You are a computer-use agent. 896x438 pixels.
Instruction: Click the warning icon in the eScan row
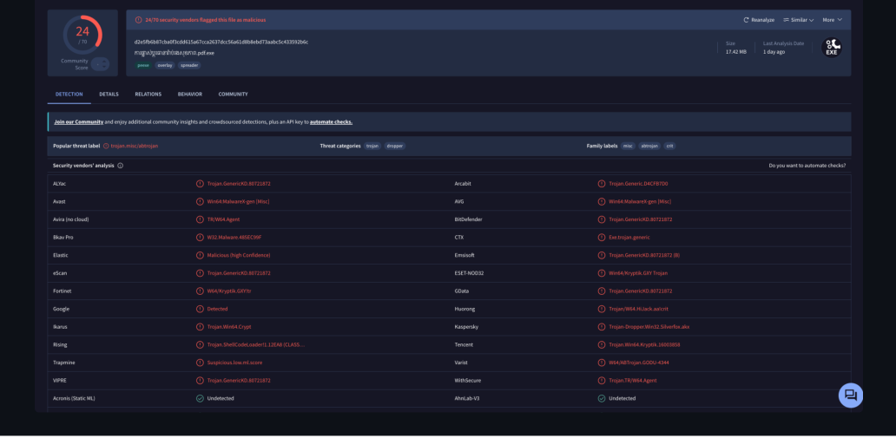click(200, 273)
